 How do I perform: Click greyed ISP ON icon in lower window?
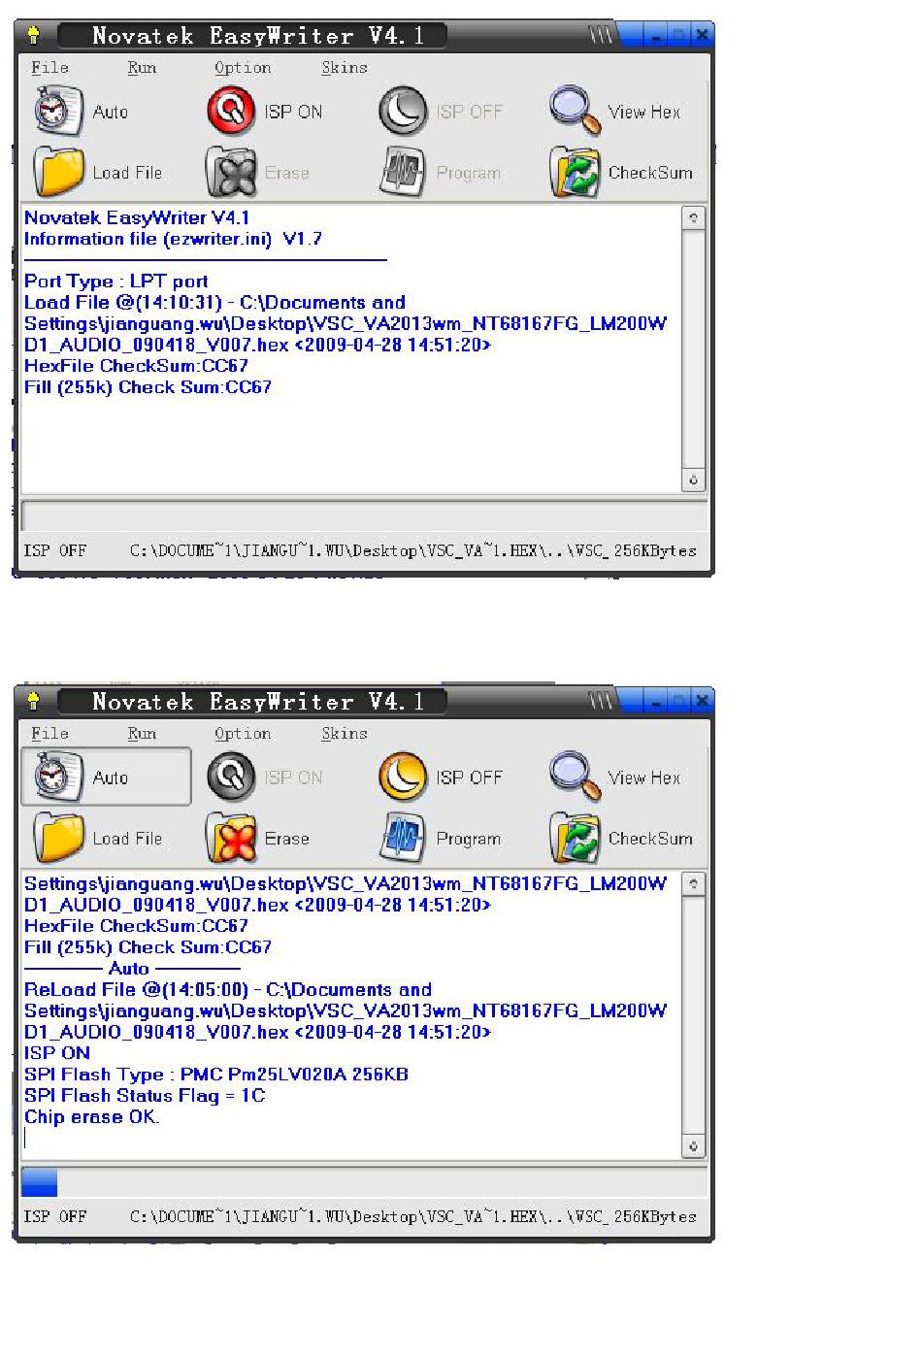pyautogui.click(x=231, y=777)
